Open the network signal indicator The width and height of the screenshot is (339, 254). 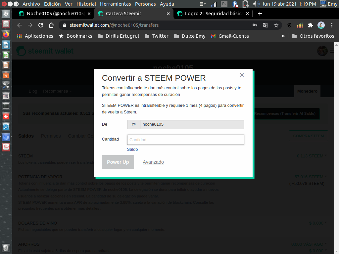(x=214, y=4)
